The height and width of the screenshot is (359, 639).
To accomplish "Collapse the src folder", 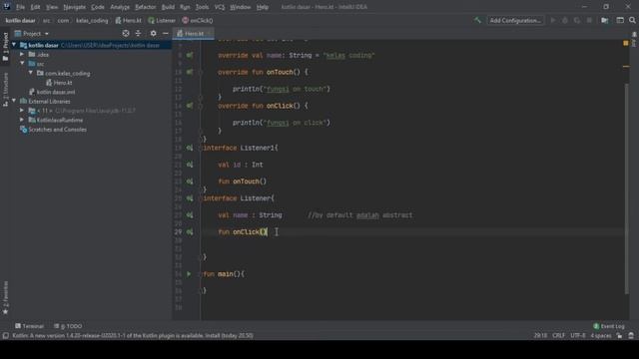I will [x=22, y=64].
